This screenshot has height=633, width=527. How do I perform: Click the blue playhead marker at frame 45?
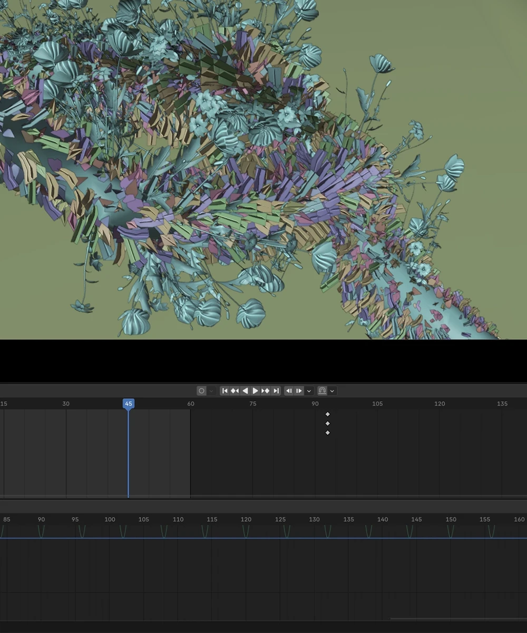click(128, 404)
